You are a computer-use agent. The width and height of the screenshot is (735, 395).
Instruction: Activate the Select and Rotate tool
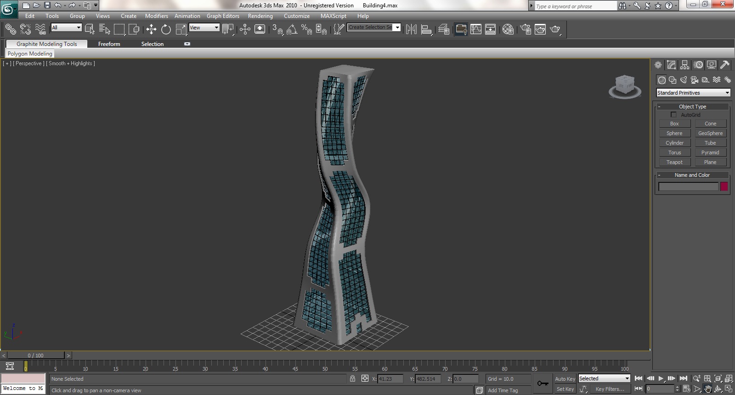click(x=166, y=29)
